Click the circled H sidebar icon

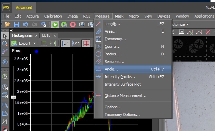5,62
